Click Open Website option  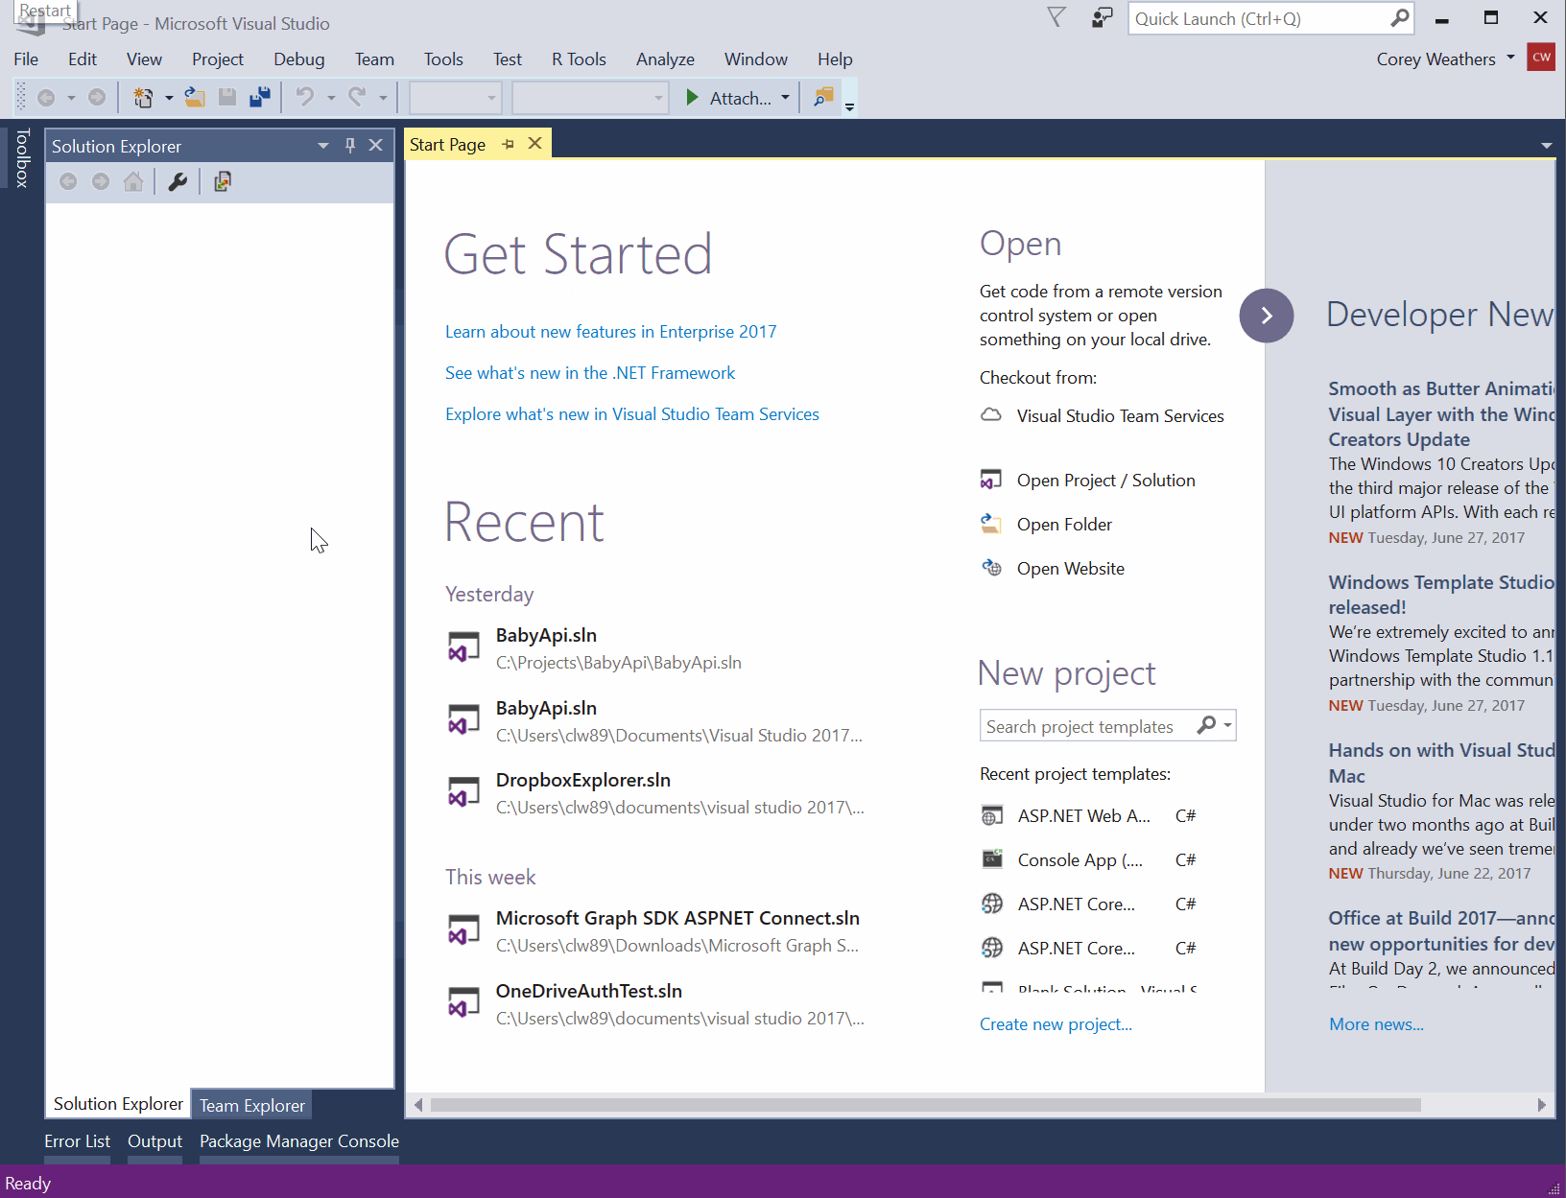1052,569
